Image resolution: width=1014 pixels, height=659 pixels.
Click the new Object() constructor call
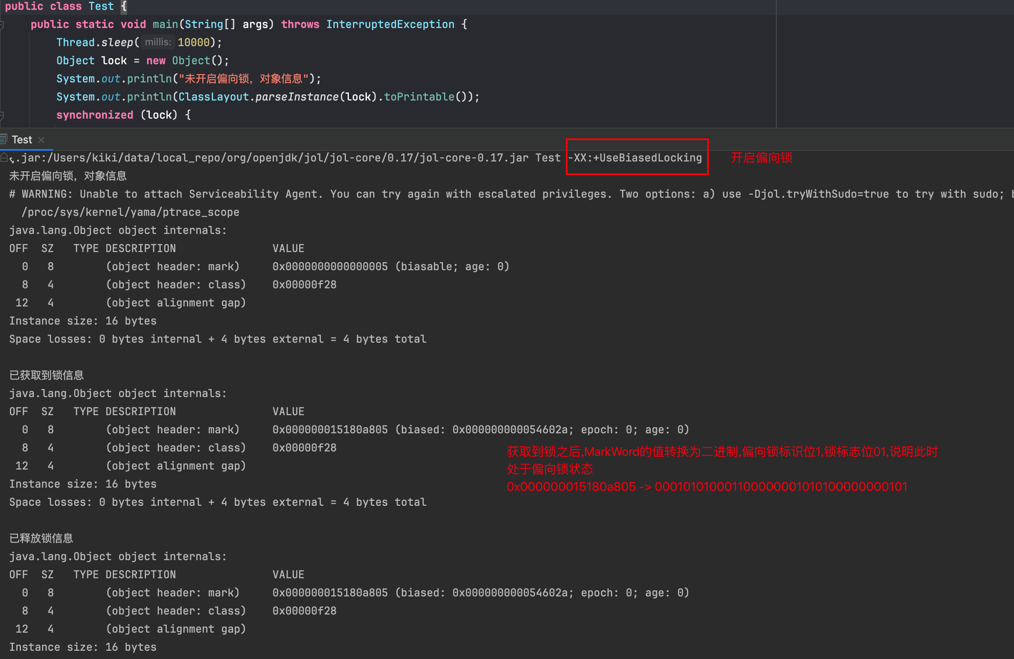click(190, 61)
